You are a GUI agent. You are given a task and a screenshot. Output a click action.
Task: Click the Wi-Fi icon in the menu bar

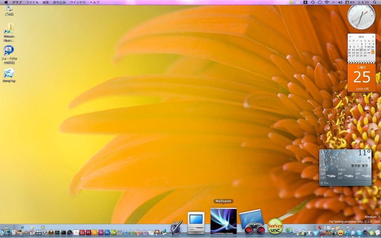click(327, 2)
